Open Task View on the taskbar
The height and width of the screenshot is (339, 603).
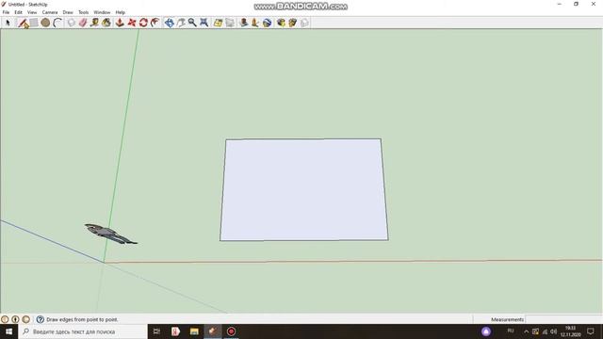[x=156, y=331]
